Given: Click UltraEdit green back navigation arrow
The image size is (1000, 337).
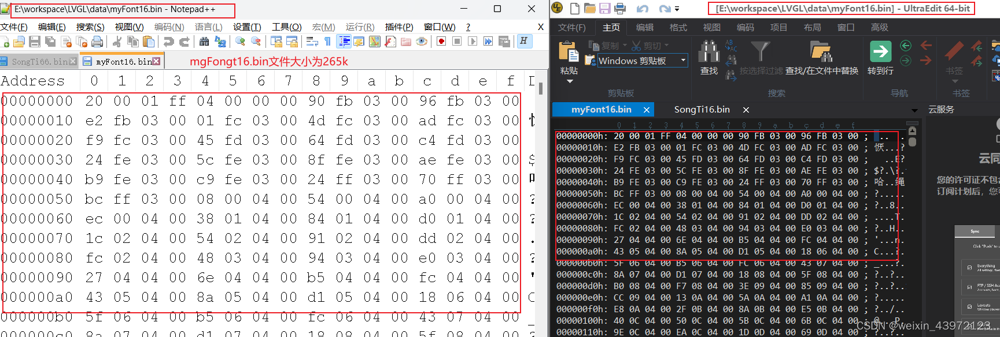Looking at the screenshot, I should 906,46.
